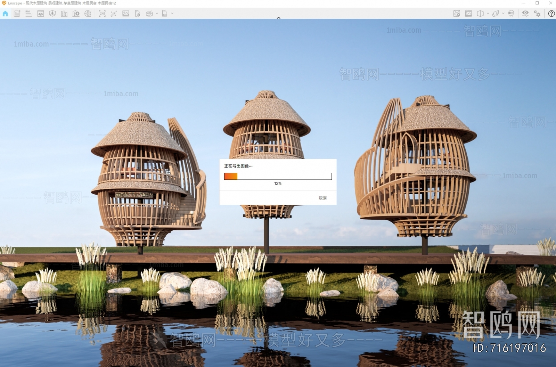Expand the EXE export dropdown arrow
556x367 pixels.
(172, 14)
